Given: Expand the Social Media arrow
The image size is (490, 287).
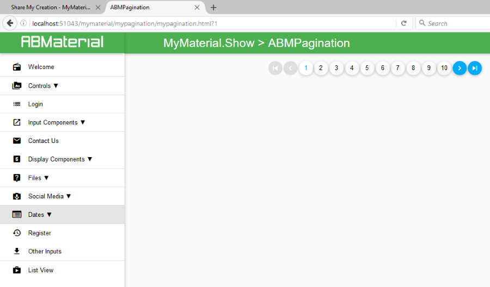Looking at the screenshot, I should [69, 196].
